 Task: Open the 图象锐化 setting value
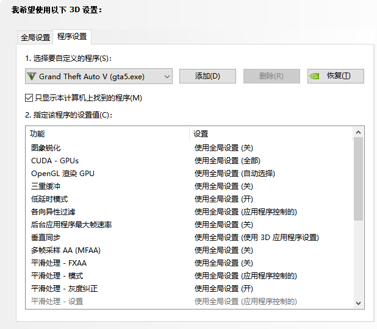[x=223, y=148]
